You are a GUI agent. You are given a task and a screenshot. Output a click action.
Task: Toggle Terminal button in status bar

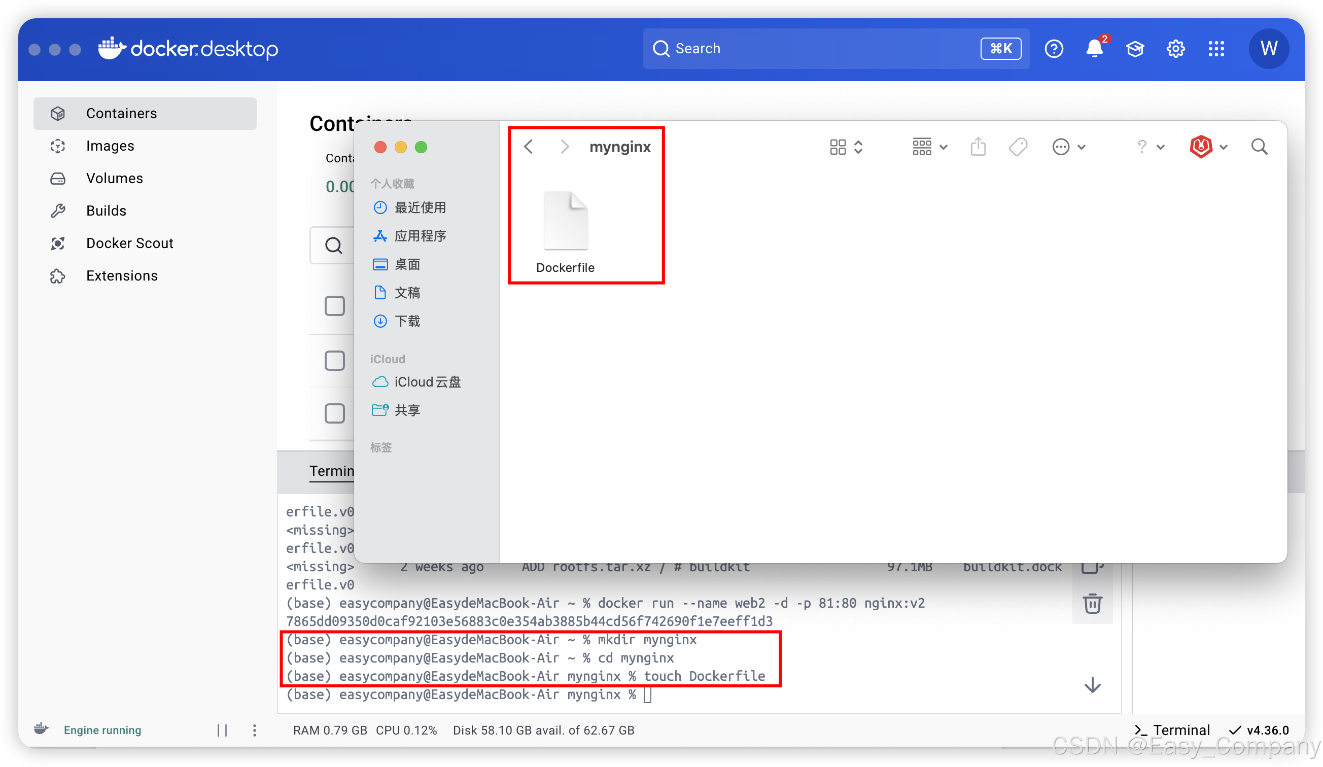click(x=1172, y=730)
